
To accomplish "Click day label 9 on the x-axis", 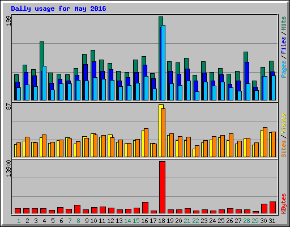I will [87, 221].
